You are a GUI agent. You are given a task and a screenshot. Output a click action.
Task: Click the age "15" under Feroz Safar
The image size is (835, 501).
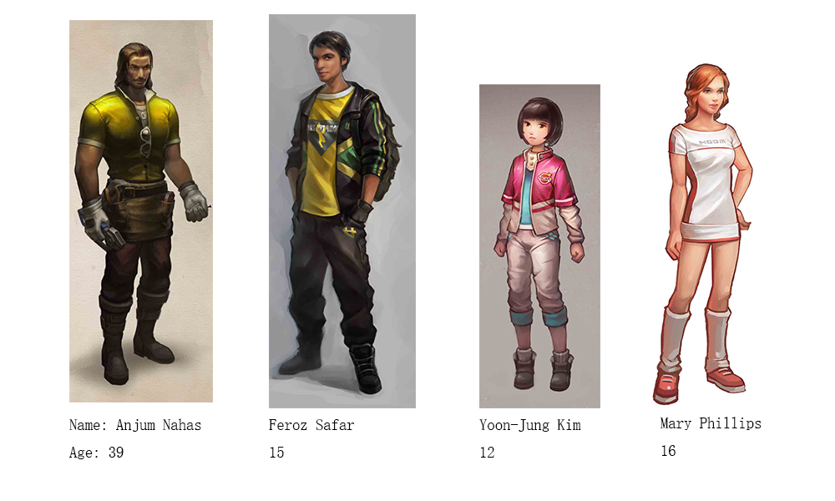(276, 453)
